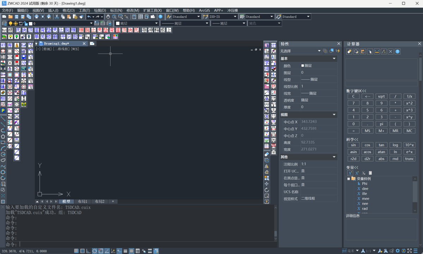Switch to the 布局1 layout tab
423x254 pixels.
pos(82,202)
